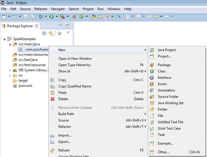Click the Debug bug toolbar icon
This screenshot has height=157, width=207.
coord(41,16)
